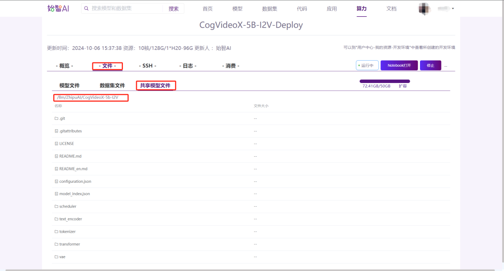Click the .git folder icon

[56, 118]
